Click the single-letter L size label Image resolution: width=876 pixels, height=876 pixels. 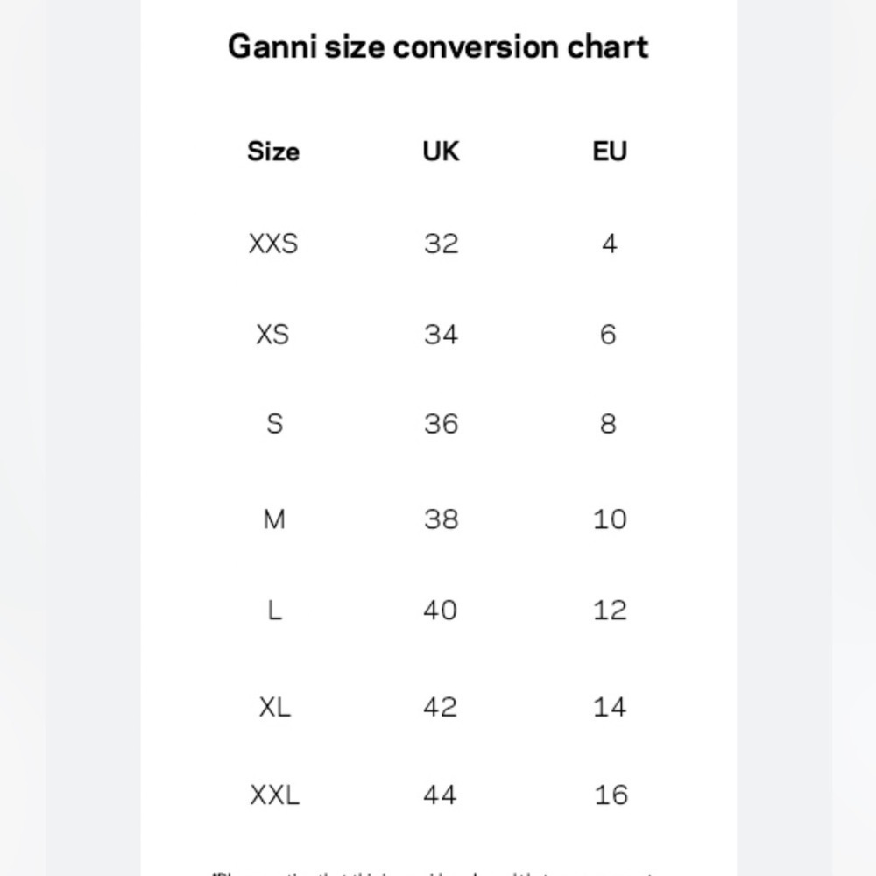[x=274, y=610]
